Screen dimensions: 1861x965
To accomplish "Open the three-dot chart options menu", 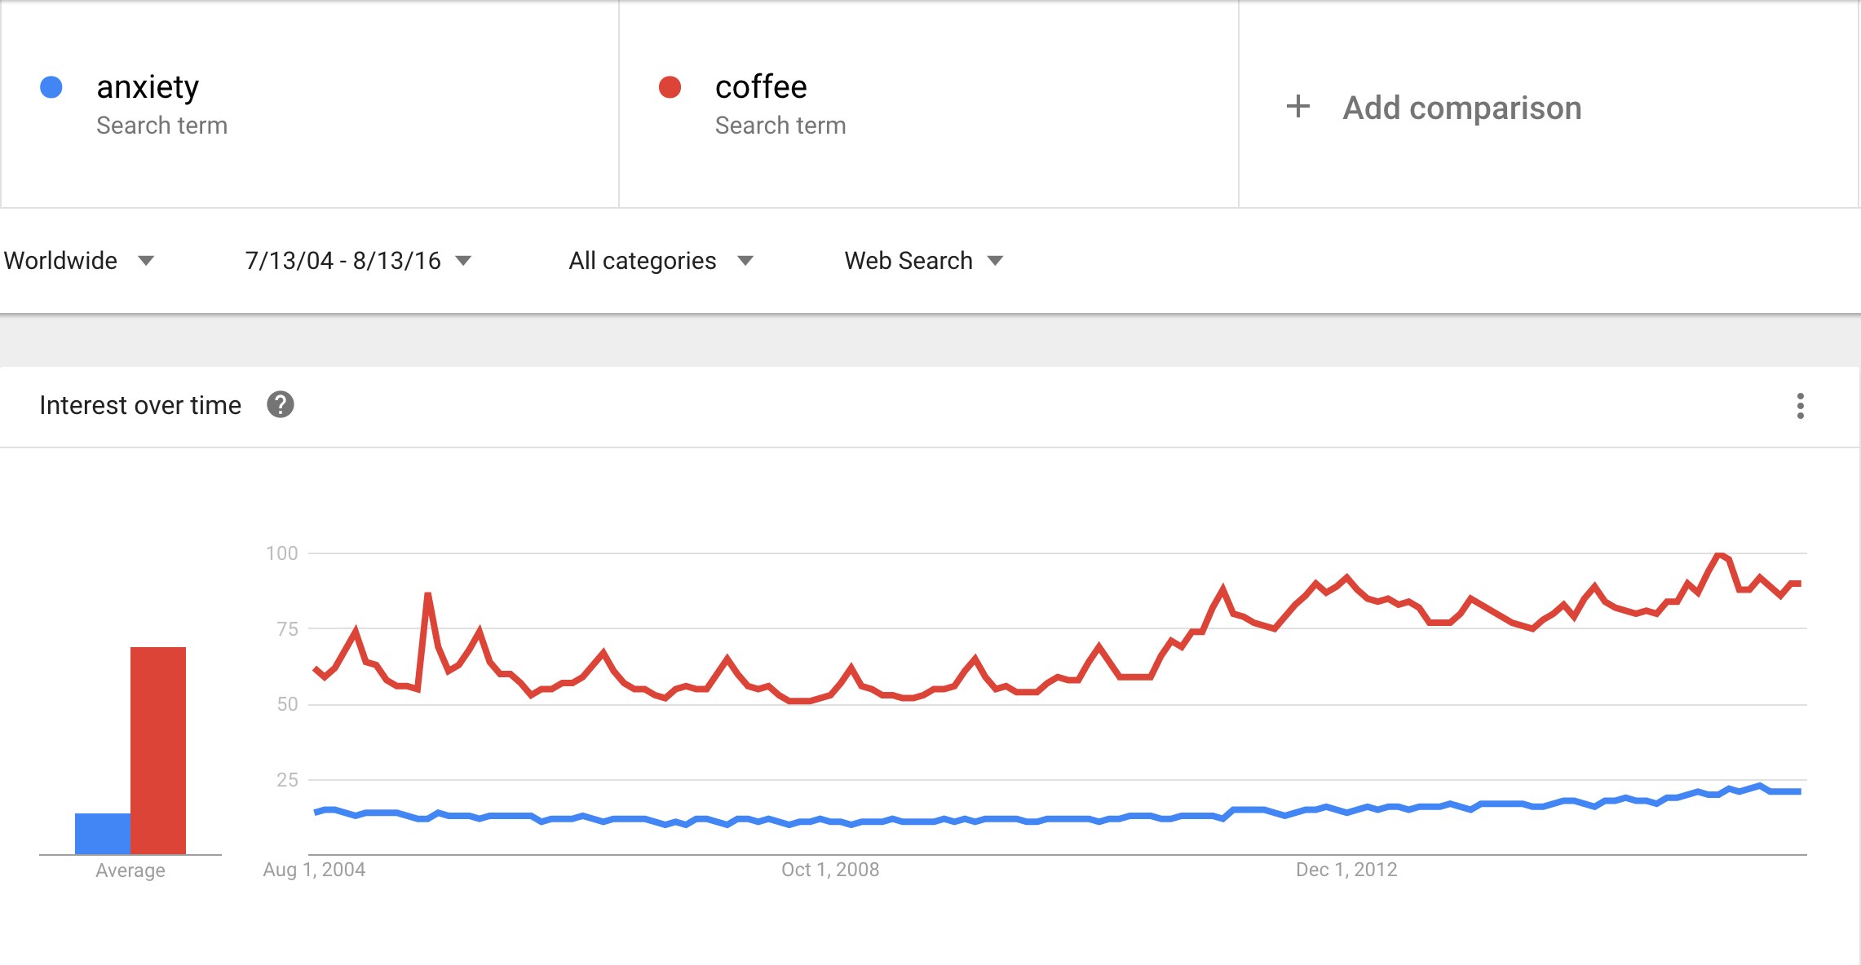I will point(1800,406).
